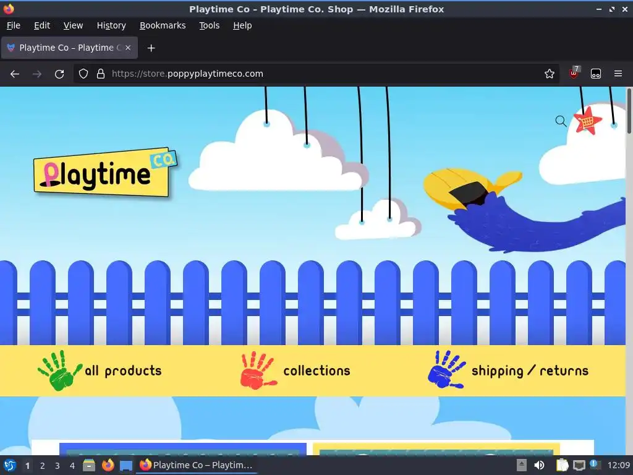633x475 pixels.
Task: Open the shipping / returns link
Action: coord(530,371)
